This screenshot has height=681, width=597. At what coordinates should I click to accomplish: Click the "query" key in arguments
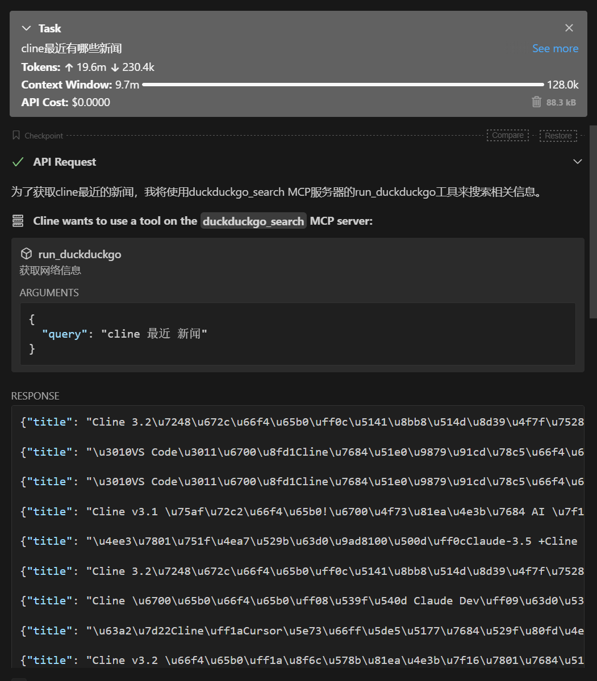click(x=65, y=334)
